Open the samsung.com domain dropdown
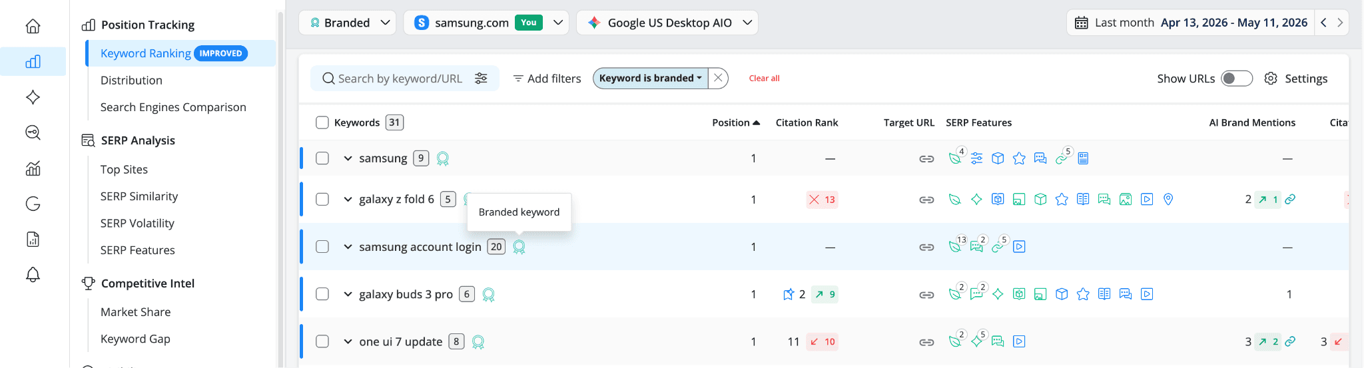The image size is (1364, 368). point(486,23)
